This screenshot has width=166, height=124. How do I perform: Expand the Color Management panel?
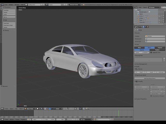141,64
